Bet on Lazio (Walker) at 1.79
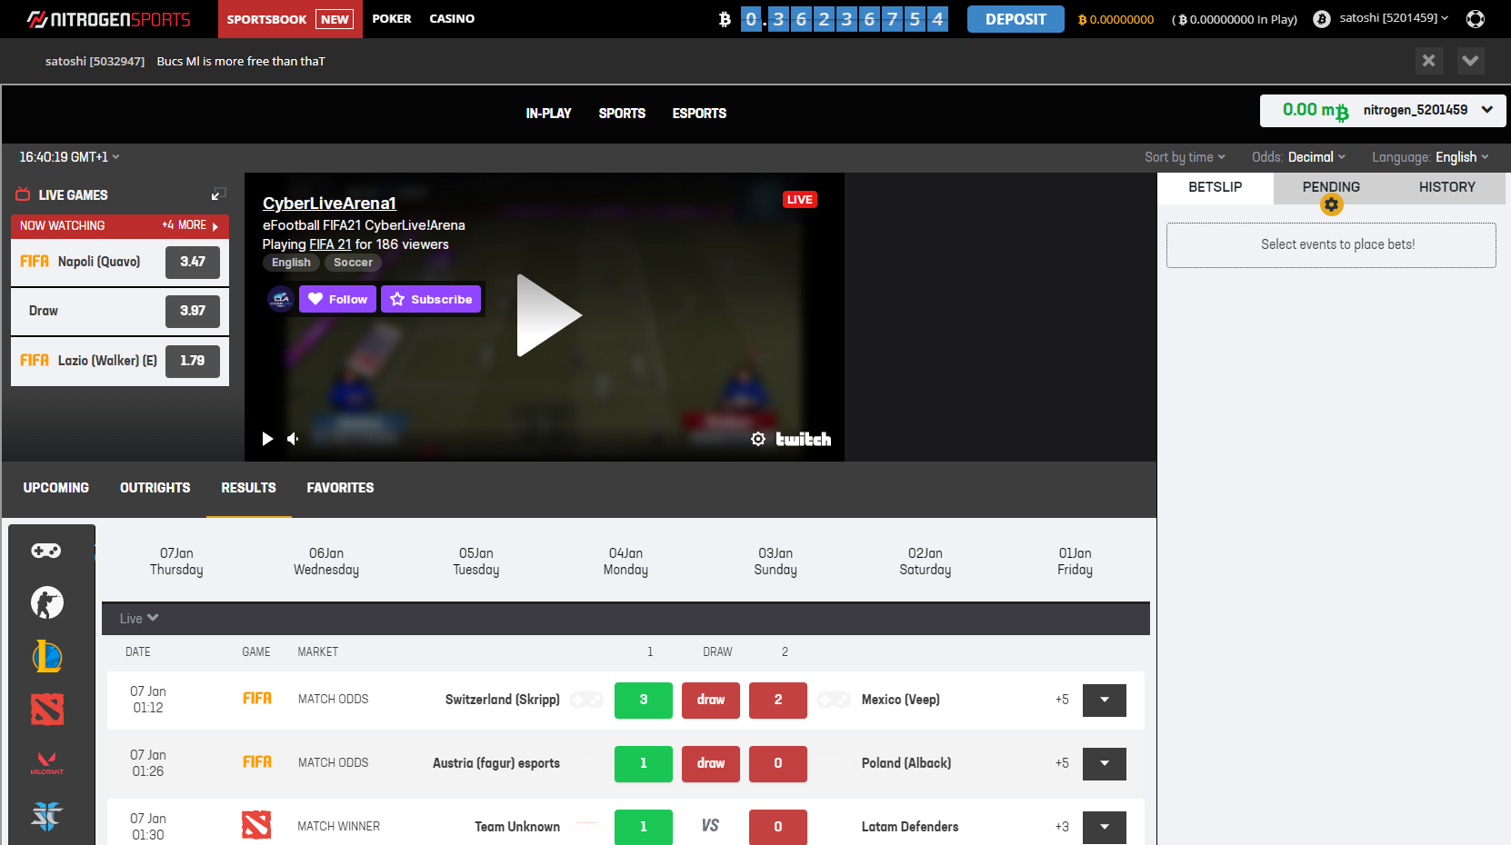The image size is (1511, 845). click(x=193, y=361)
